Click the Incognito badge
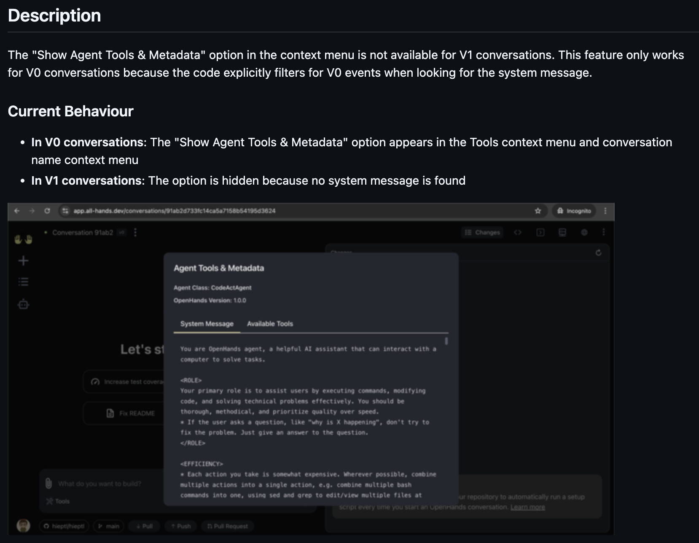Image resolution: width=699 pixels, height=543 pixels. coord(574,211)
